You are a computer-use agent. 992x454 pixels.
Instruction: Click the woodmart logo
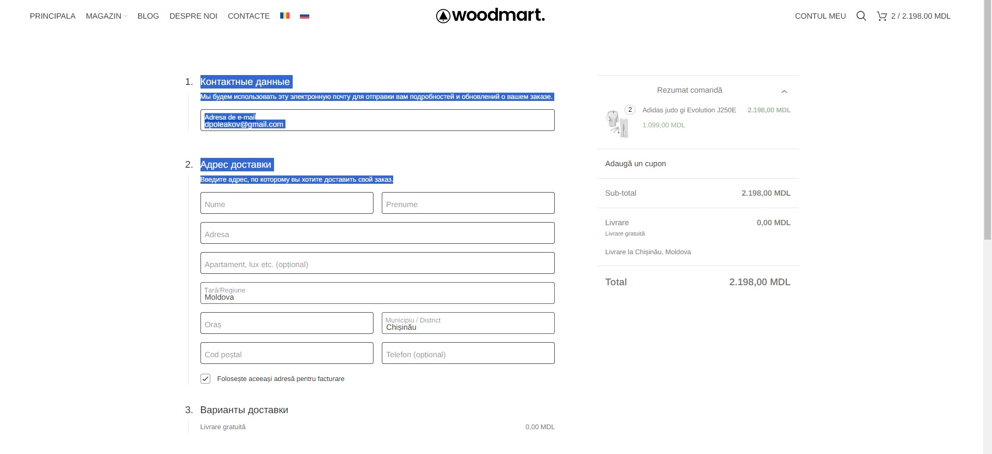(x=491, y=16)
